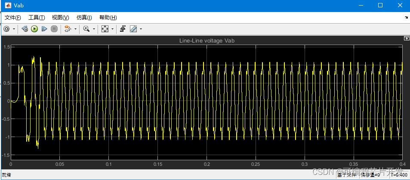Viewport: 410px width, 180px height.
Task: Click y-axis tick label 1.5 at top
Action: [x=6, y=47]
